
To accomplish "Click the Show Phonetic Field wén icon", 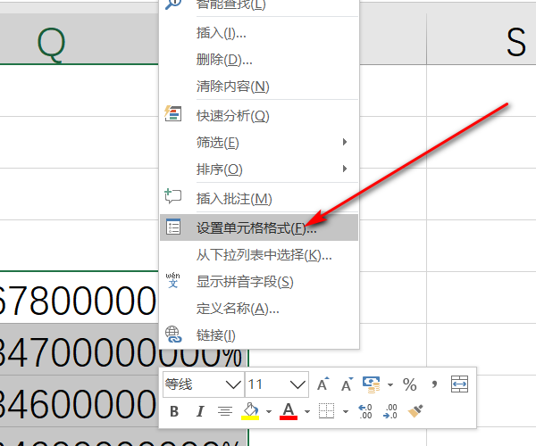I will point(173,280).
